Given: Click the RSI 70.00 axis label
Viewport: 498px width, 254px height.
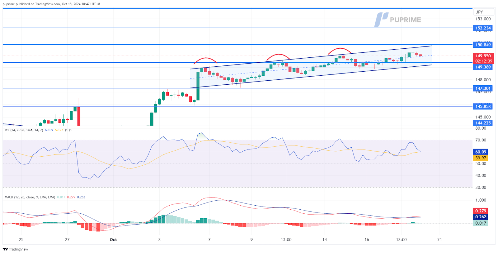Looking at the screenshot, I should click(x=481, y=140).
